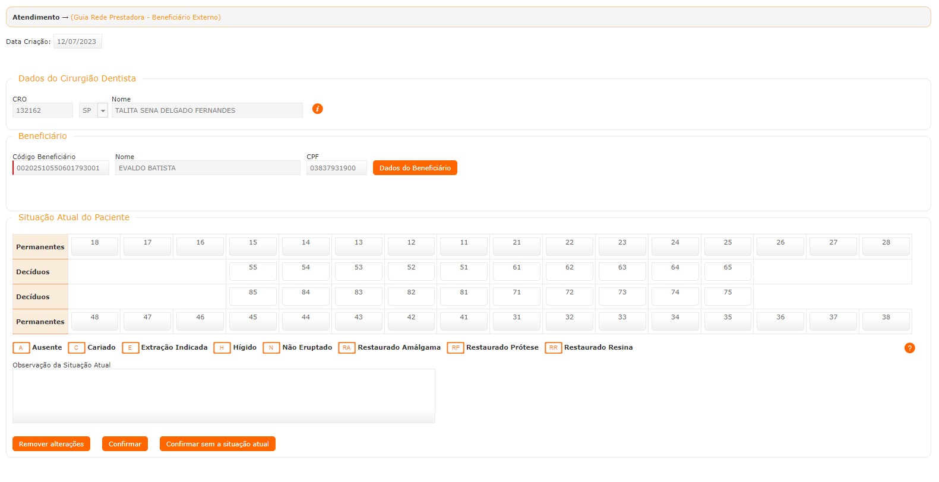The height and width of the screenshot is (482, 939).
Task: Select the Hígido 'H' status icon
Action: (x=222, y=348)
